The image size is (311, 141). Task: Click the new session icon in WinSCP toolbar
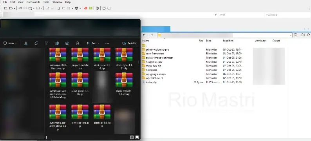coord(6,8)
